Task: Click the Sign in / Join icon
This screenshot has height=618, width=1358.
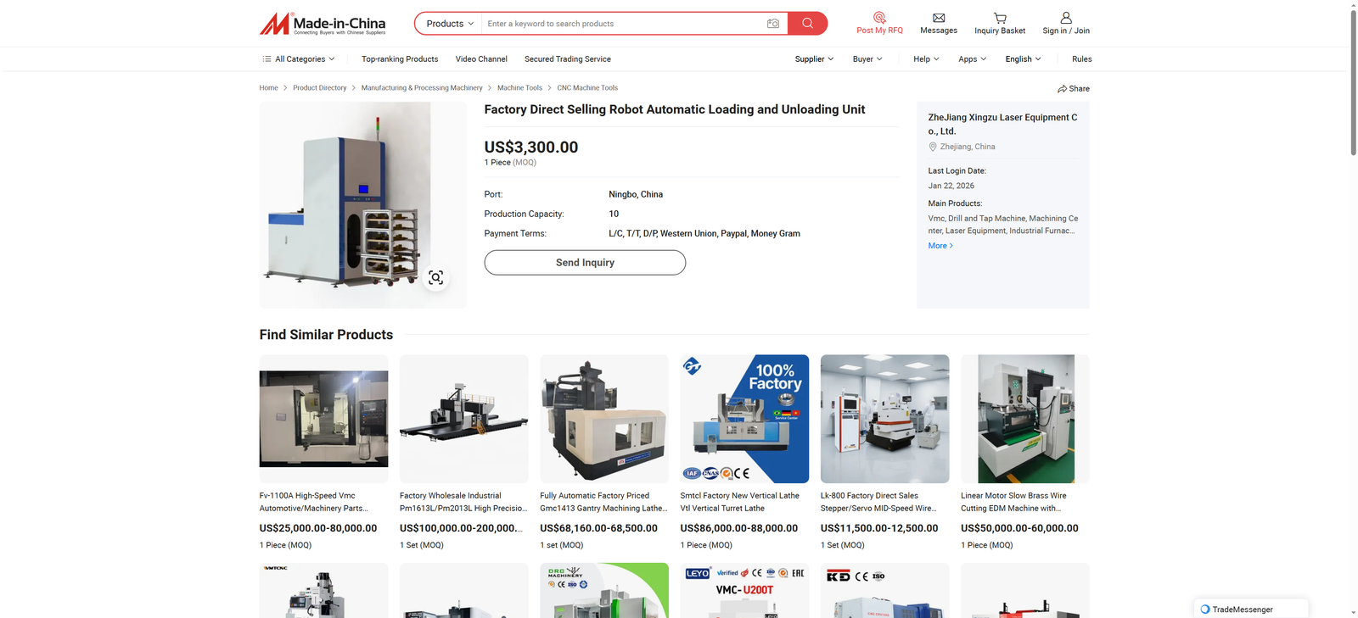Action: coord(1066,18)
